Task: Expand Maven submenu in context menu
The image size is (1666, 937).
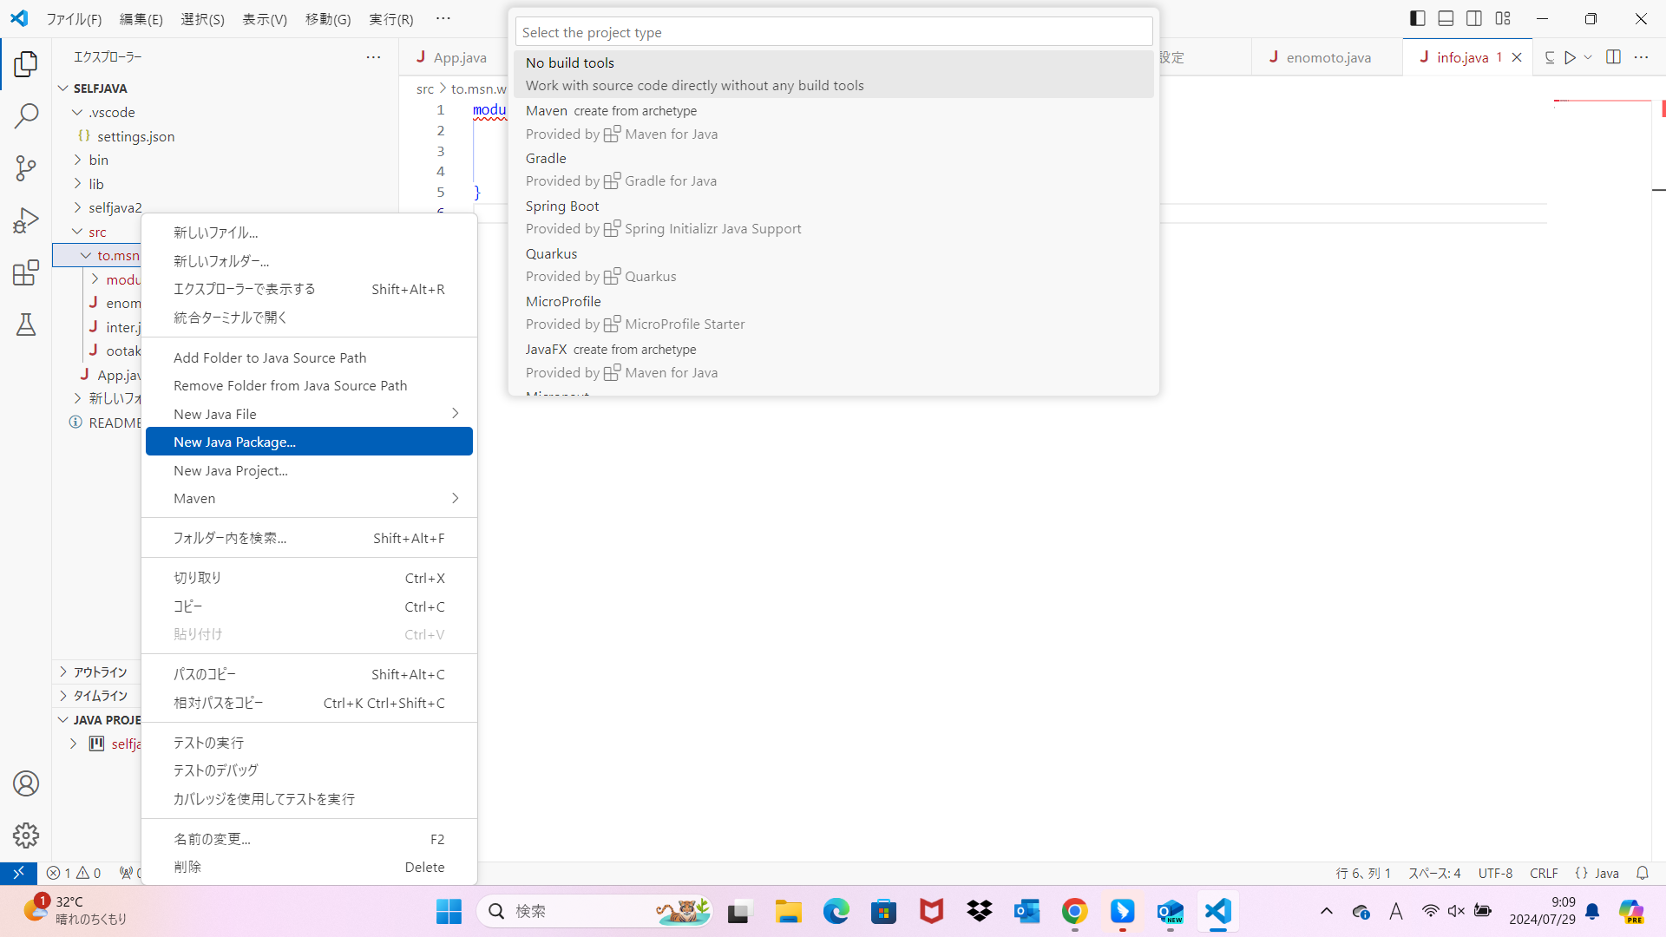Action: point(309,498)
